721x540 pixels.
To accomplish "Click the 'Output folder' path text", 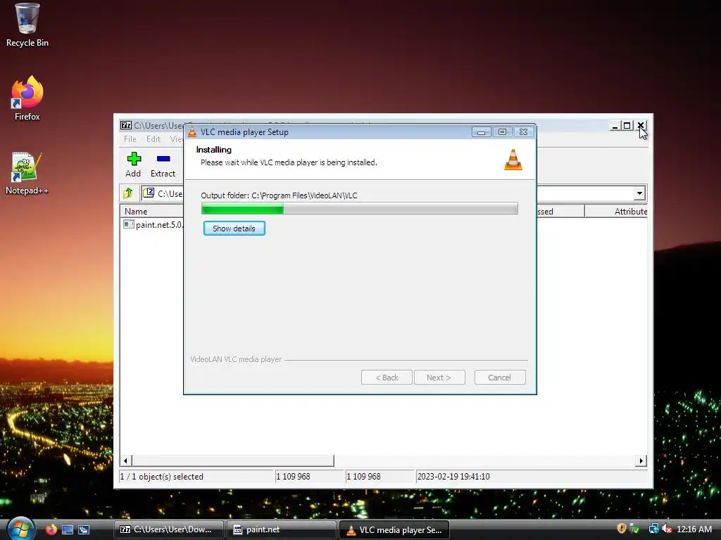I will 279,195.
